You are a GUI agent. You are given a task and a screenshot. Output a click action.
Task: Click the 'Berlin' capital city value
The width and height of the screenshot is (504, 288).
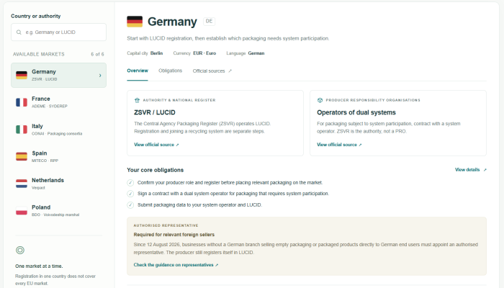click(x=156, y=53)
